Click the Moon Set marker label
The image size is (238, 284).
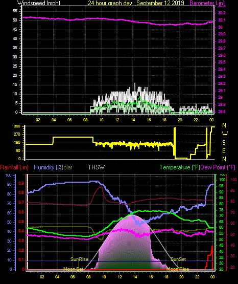coord(73,269)
